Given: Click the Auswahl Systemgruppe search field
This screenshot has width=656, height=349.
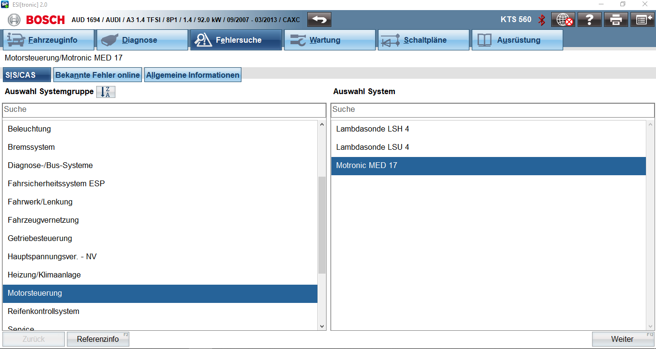Looking at the screenshot, I should pos(164,109).
